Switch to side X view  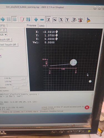[x=61, y=20]
